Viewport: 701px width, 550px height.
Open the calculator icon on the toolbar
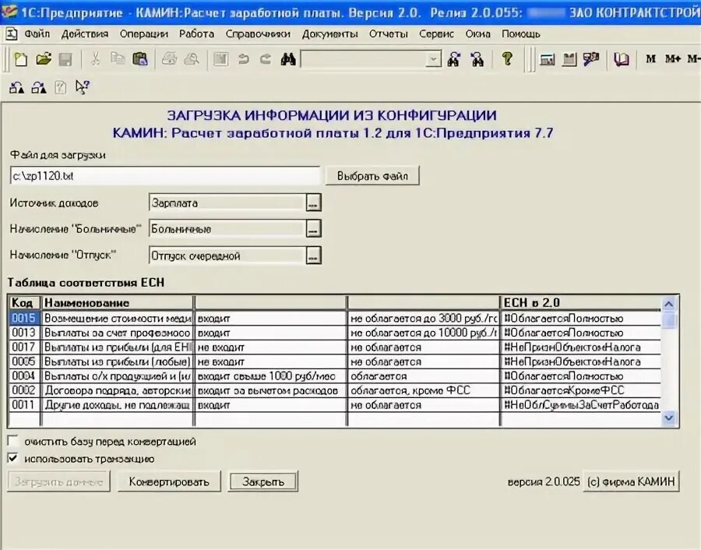[548, 58]
